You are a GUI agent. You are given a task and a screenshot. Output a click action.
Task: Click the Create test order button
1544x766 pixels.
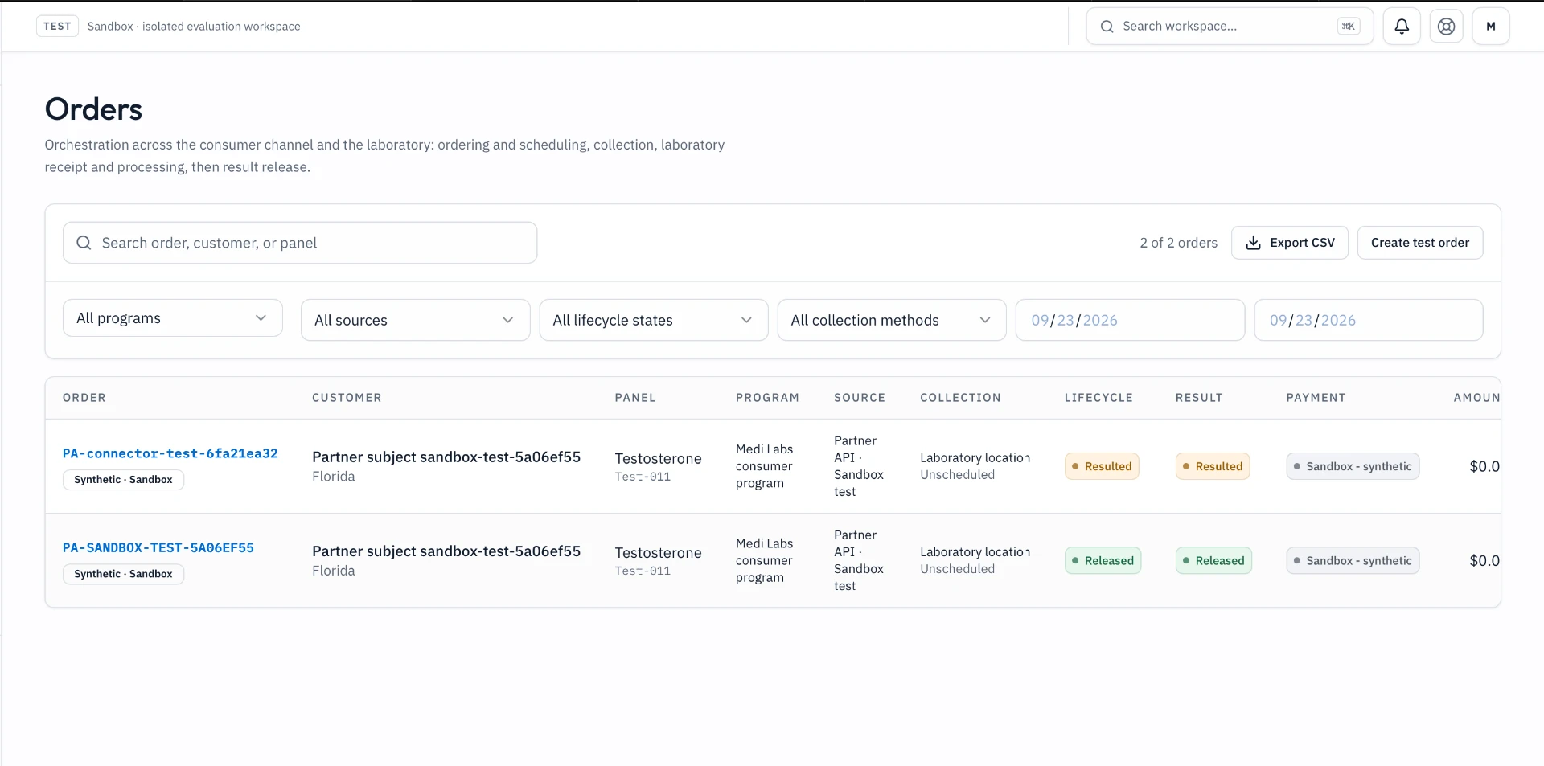coord(1420,243)
